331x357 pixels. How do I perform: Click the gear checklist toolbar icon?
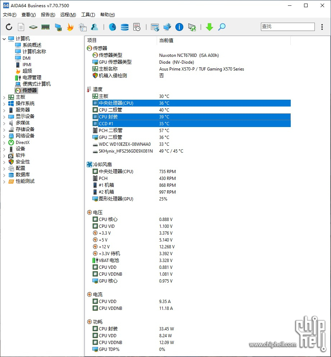pos(82,27)
